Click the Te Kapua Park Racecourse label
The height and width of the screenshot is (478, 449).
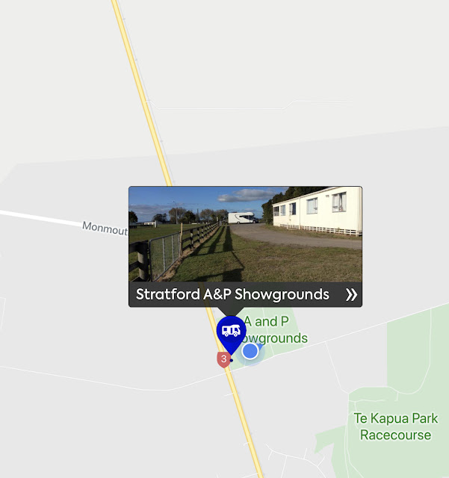coord(396,426)
